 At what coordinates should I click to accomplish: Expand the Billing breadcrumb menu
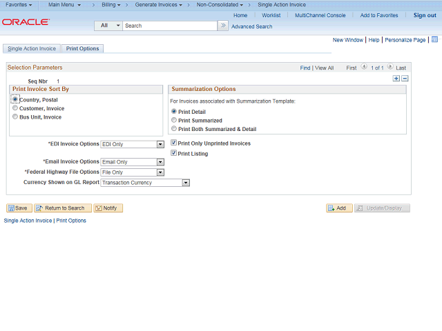111,5
